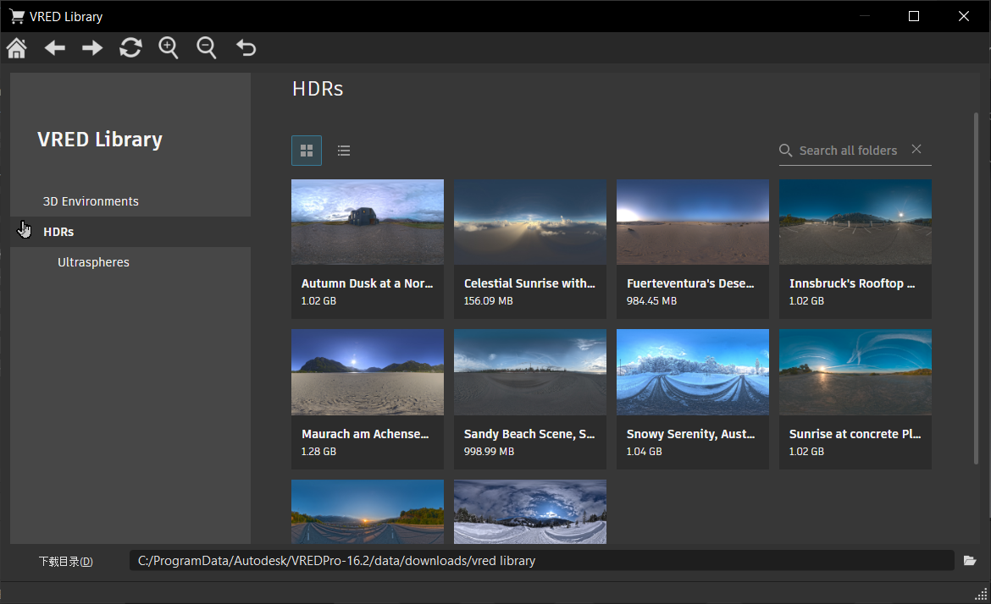This screenshot has height=604, width=991.
Task: Click the HDRs page heading
Action: 318,89
